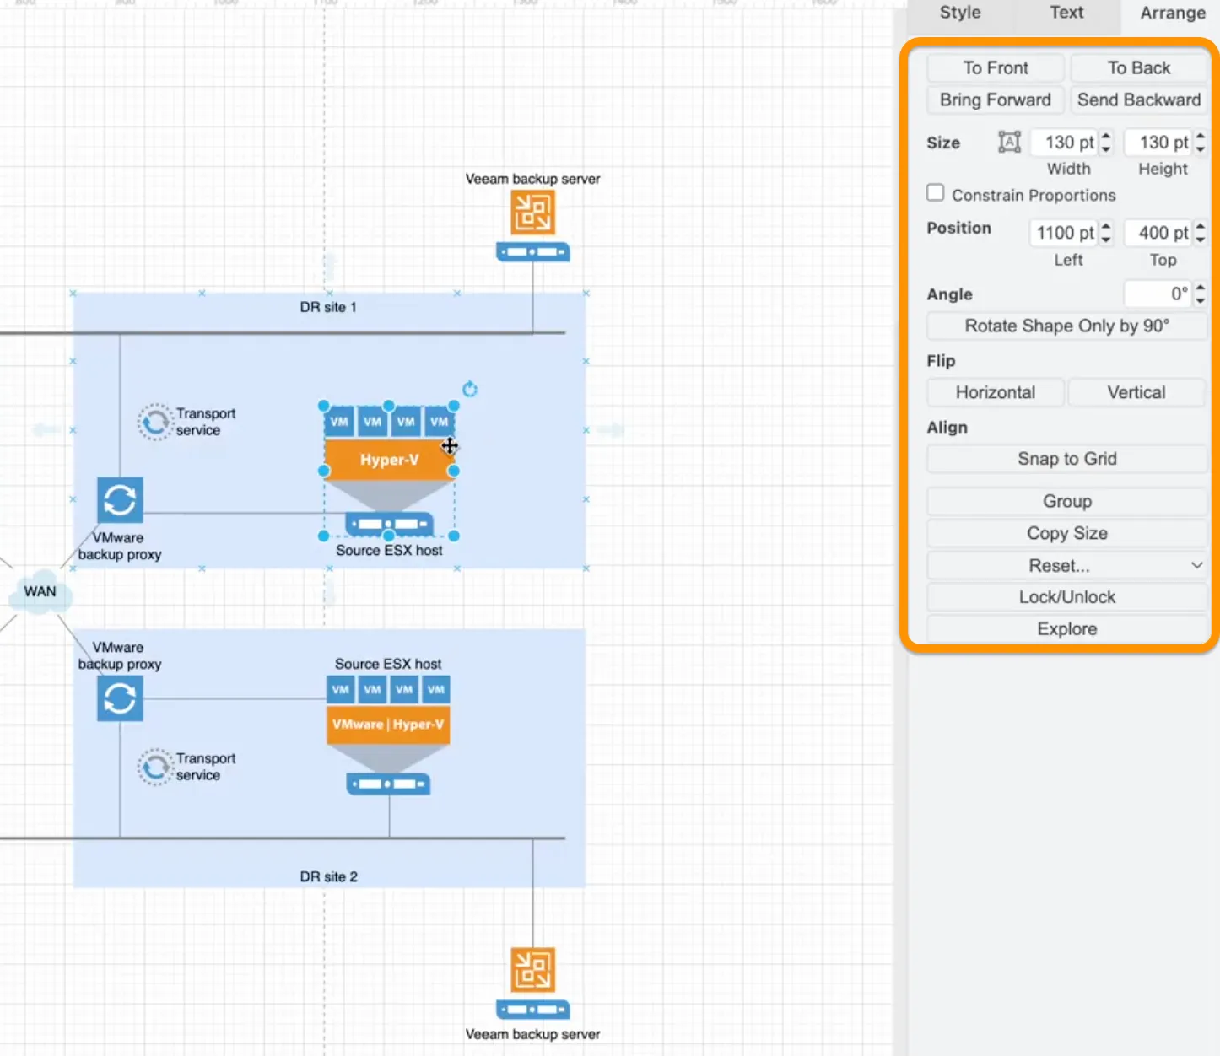
Task: Increase width using stepper up arrow
Action: coord(1107,137)
